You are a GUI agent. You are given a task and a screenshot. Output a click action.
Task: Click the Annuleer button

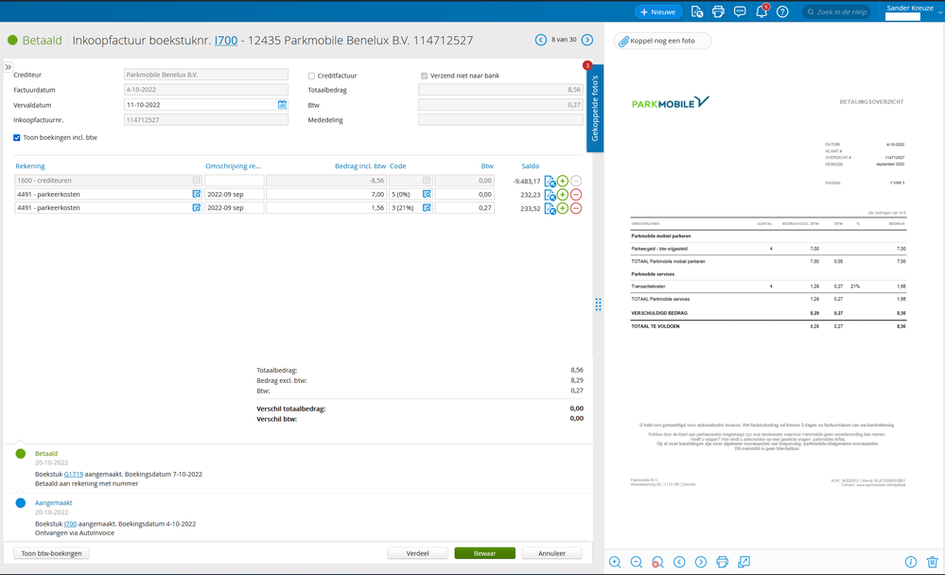tap(552, 553)
